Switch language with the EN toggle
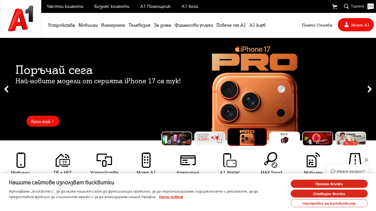Screen dimensions: 376x211 (370, 6)
